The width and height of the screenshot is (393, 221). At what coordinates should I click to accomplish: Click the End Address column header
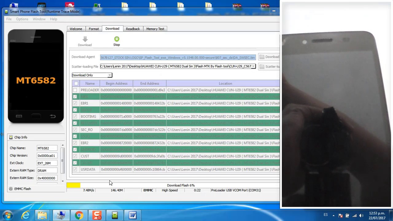tap(150, 83)
